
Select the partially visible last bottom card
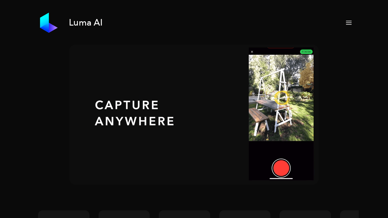coord(349,214)
